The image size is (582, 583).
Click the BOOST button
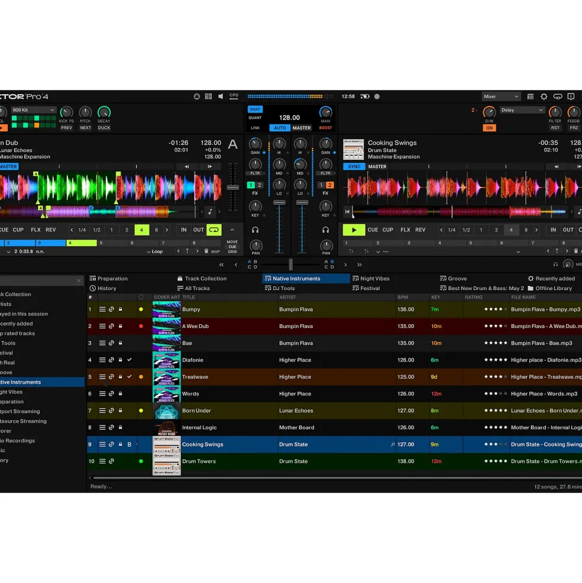(325, 128)
